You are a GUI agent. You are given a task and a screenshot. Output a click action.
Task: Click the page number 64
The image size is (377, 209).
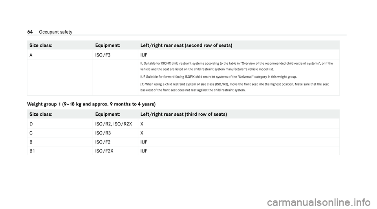(x=30, y=31)
